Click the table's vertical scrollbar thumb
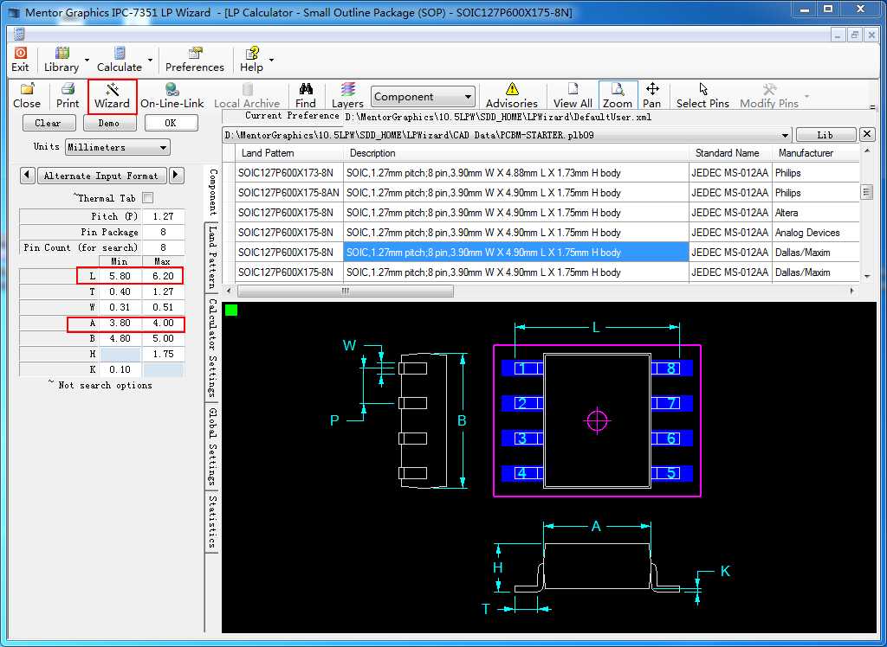This screenshot has width=887, height=647. 866,193
